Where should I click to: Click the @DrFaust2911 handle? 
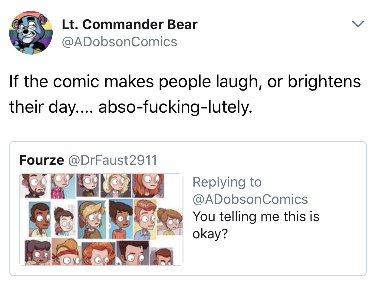[112, 160]
